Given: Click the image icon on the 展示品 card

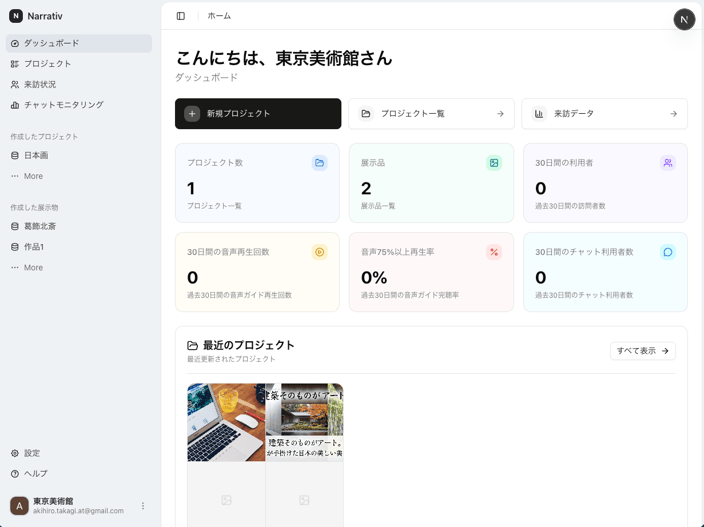Looking at the screenshot, I should point(494,163).
